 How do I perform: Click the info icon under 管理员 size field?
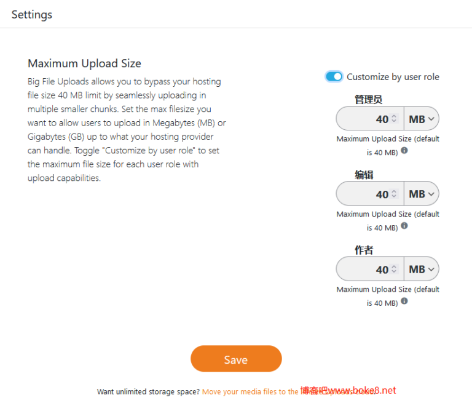click(x=404, y=150)
